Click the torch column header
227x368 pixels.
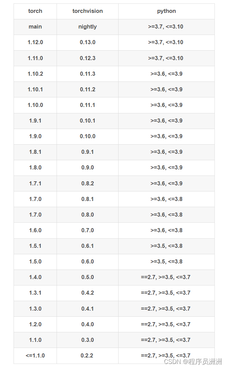coord(35,11)
